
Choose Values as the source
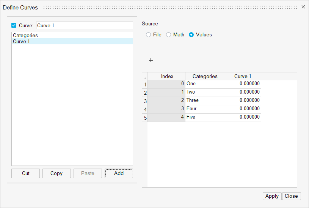coord(191,35)
